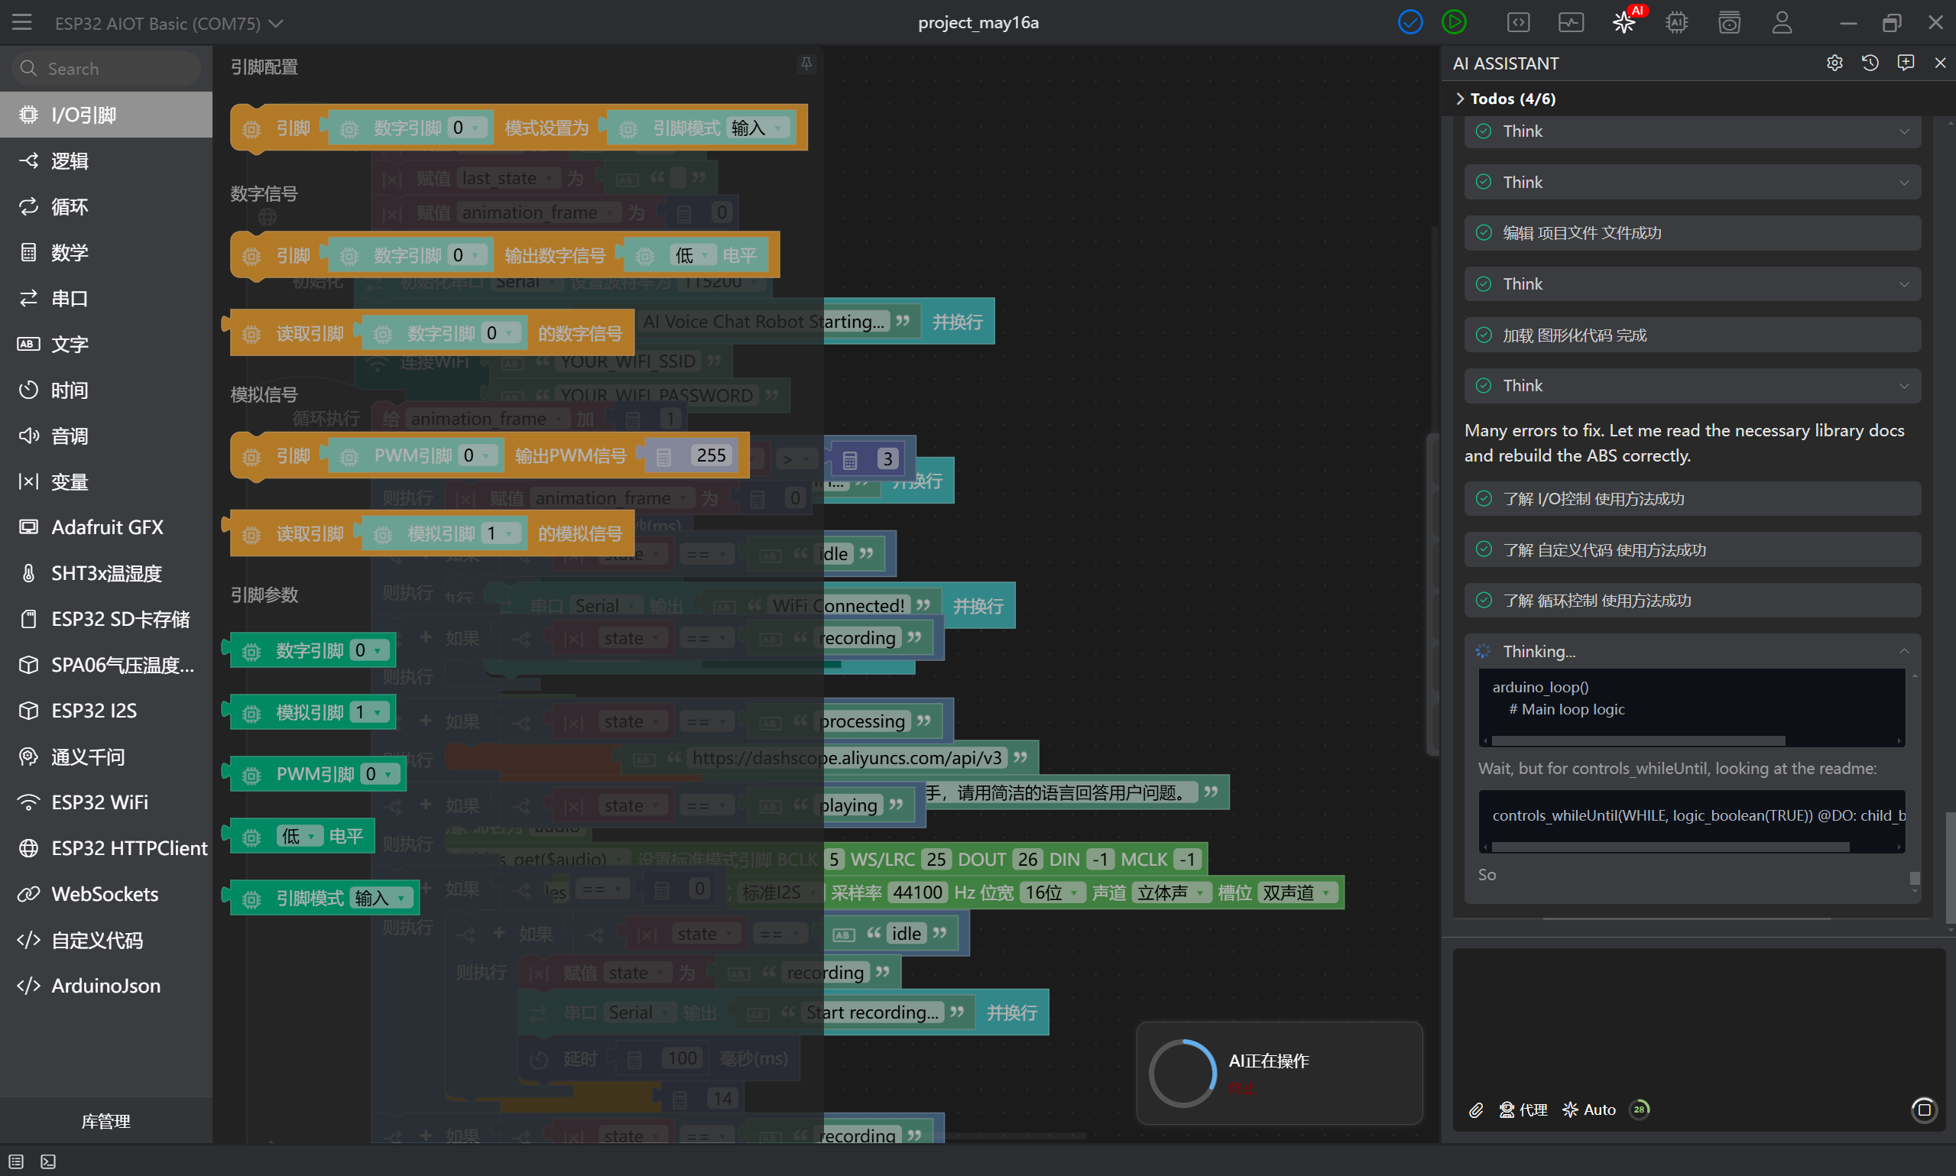
Task: Open the 通义千问 category
Action: (106, 756)
